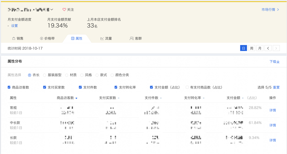Enable 有支付商品数（占比） checkbox
This screenshot has height=154, width=287.
coord(187,87)
